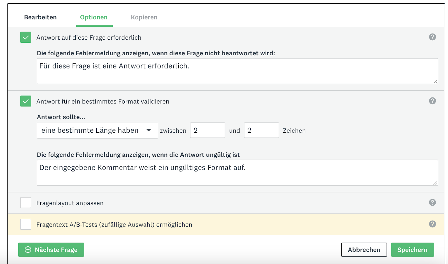Open 'eine bestimmte Länge haben' dropdown
This screenshot has width=448, height=264.
coord(92,130)
